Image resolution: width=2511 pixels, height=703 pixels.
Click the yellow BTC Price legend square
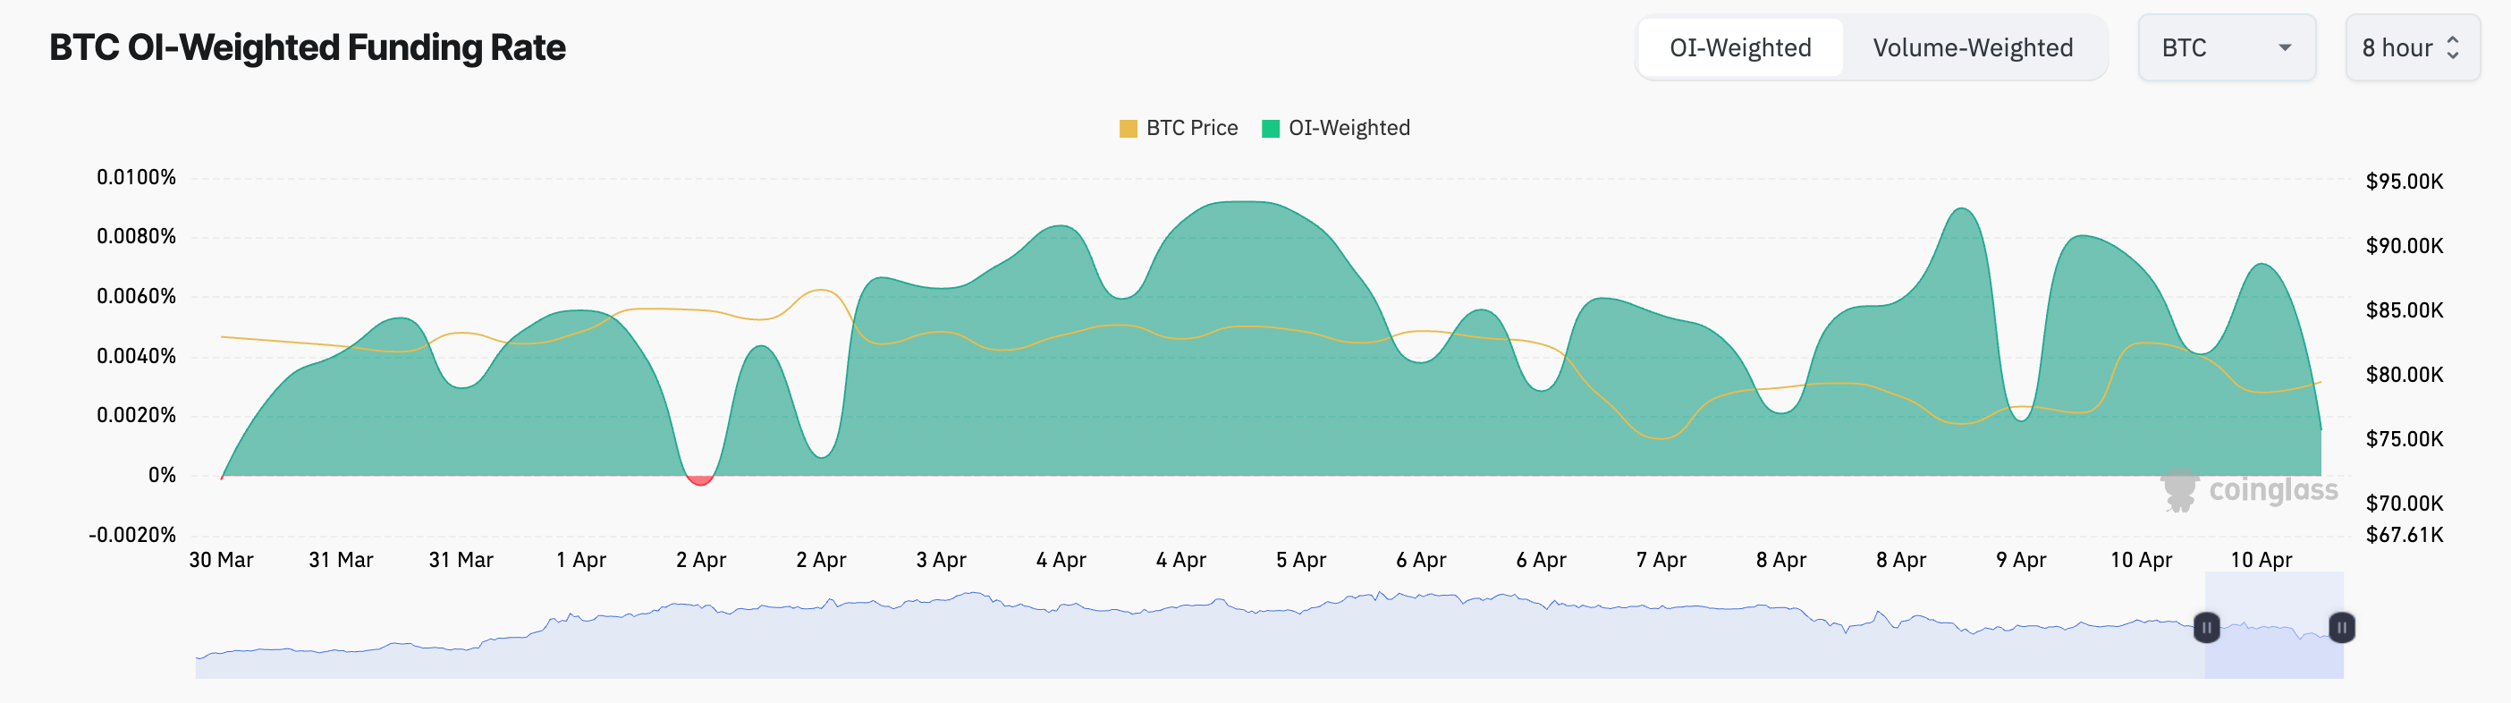(x=1128, y=129)
